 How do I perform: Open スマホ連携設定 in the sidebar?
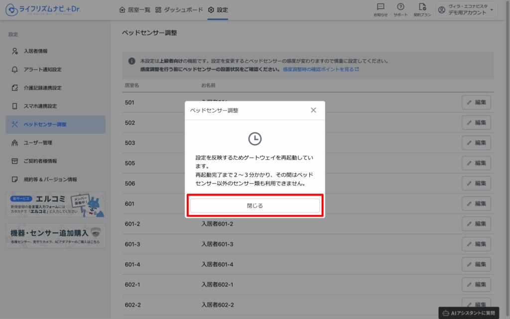point(40,106)
